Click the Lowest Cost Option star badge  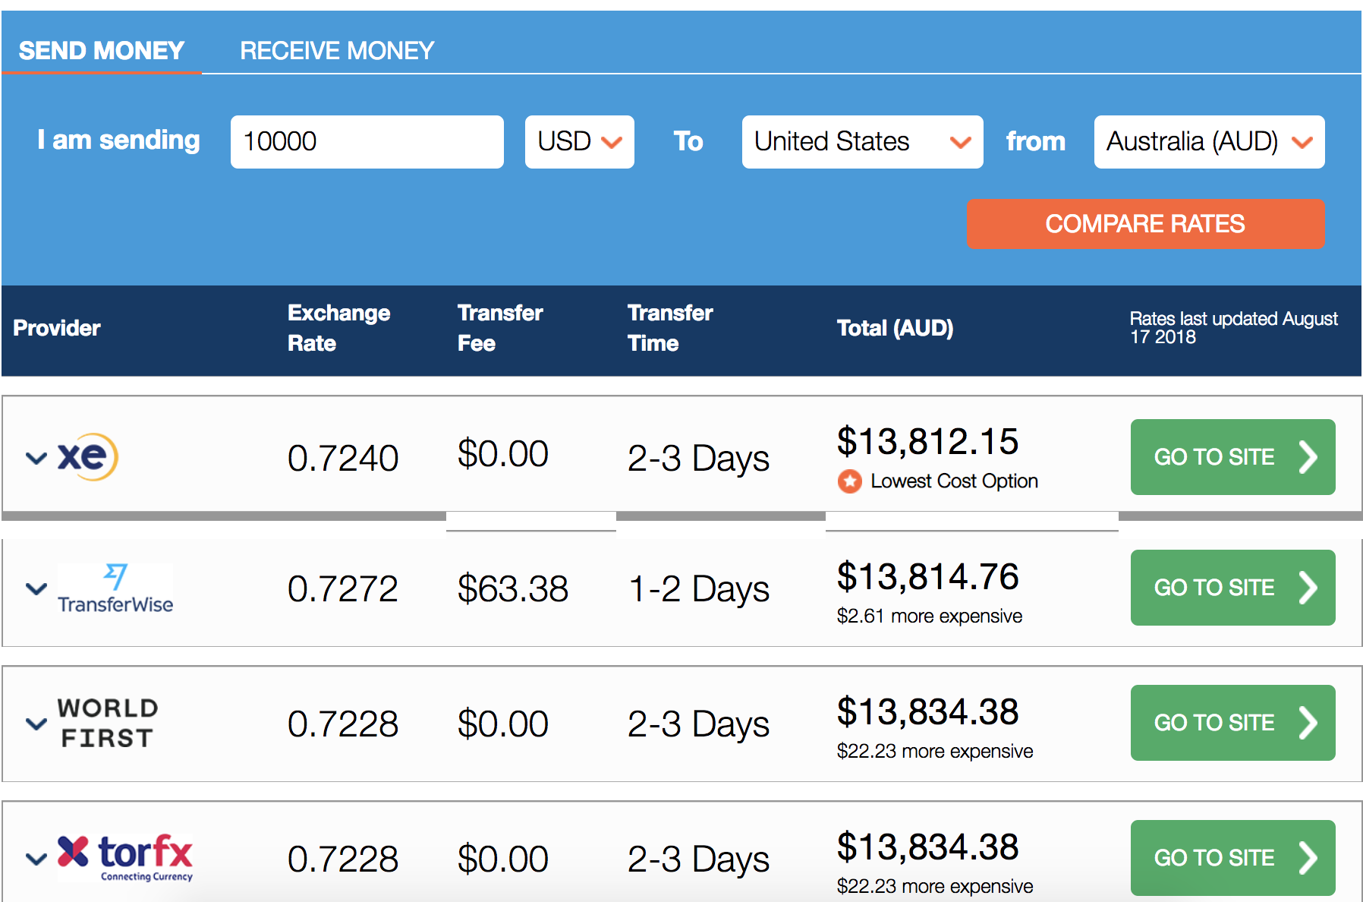pyautogui.click(x=850, y=481)
